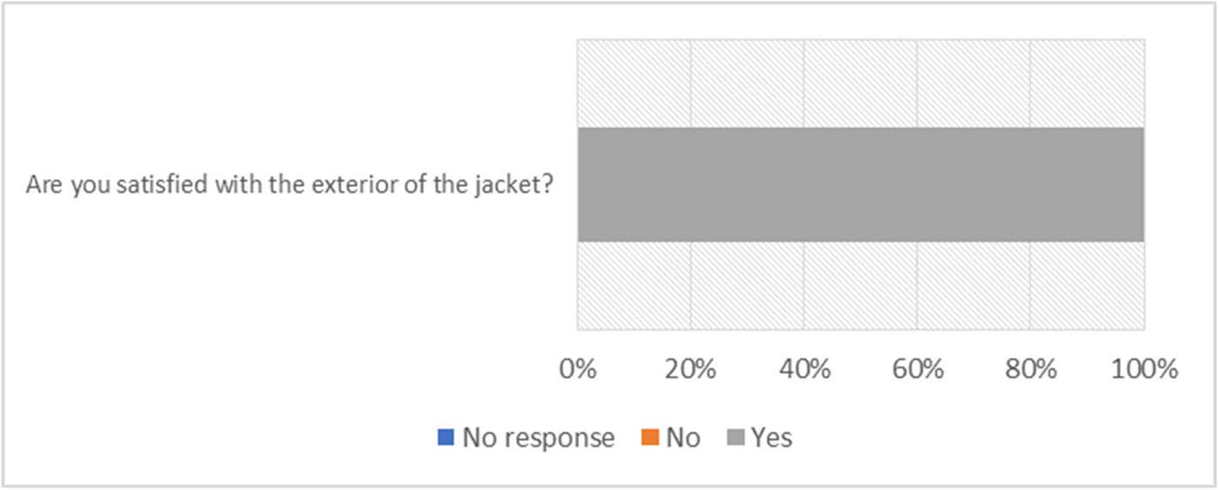Click the 40% axis label
The width and height of the screenshot is (1219, 490).
(x=804, y=369)
